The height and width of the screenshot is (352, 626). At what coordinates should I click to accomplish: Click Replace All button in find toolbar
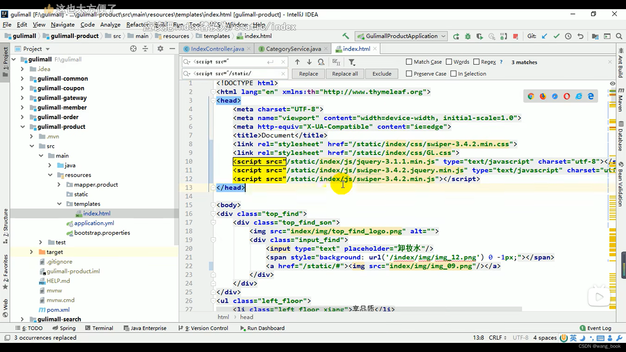click(x=345, y=73)
